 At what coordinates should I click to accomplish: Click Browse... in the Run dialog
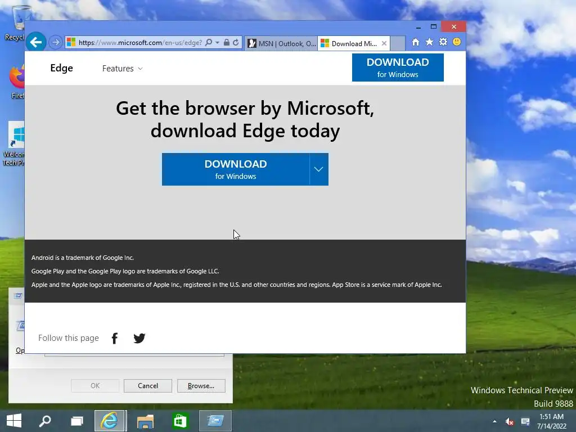click(x=201, y=386)
